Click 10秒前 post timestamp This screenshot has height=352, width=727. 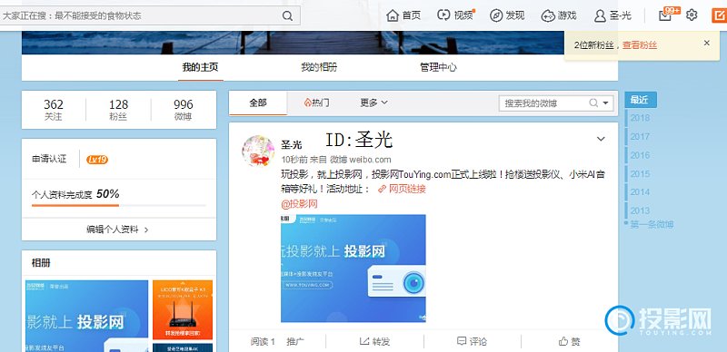[294, 160]
